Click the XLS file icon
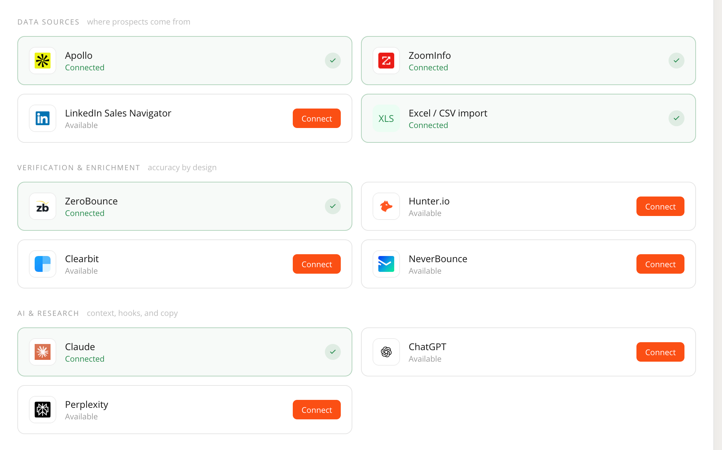The image size is (722, 450). coord(386,118)
